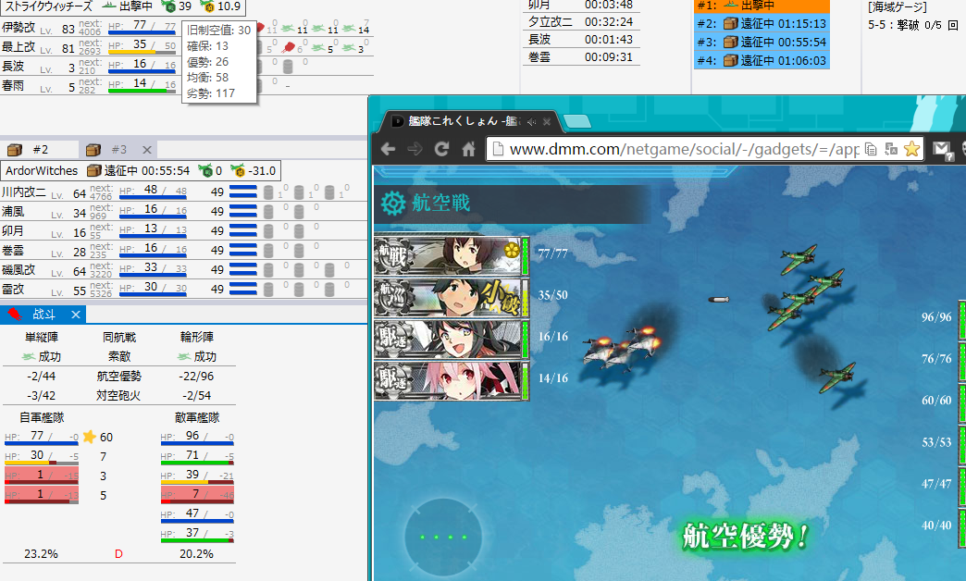
Task: Click the sortie ship icon beside 出撃中
Action: [109, 6]
